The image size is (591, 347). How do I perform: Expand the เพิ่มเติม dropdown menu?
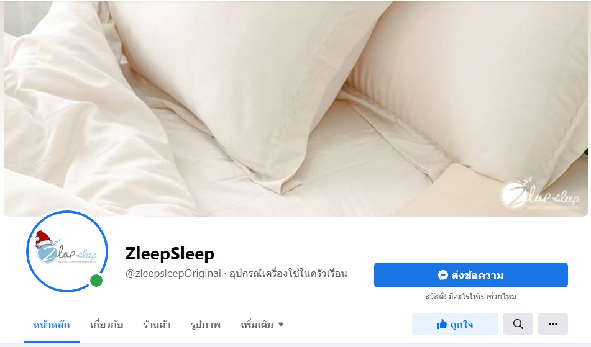point(262,325)
